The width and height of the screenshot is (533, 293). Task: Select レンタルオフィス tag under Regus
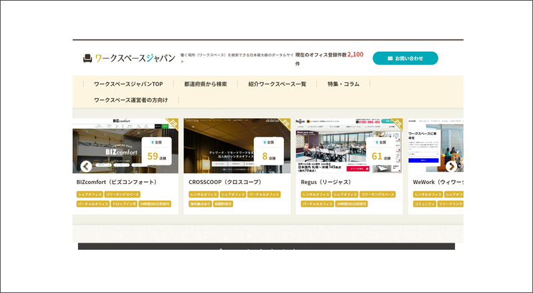pyautogui.click(x=316, y=194)
